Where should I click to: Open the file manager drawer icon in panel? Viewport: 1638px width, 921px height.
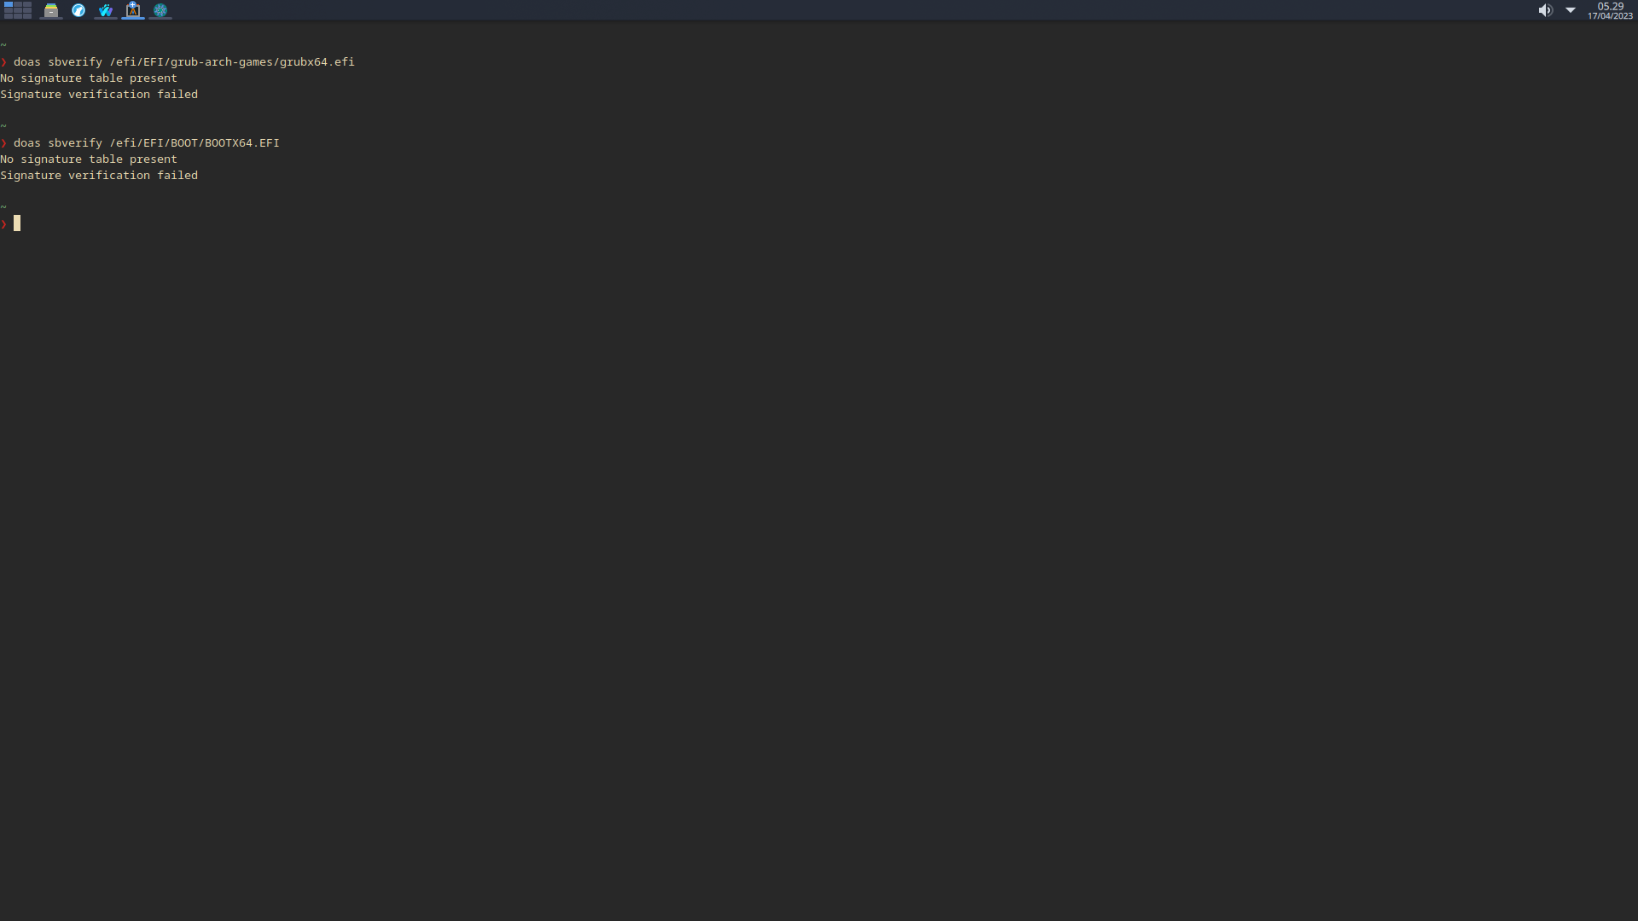point(51,10)
